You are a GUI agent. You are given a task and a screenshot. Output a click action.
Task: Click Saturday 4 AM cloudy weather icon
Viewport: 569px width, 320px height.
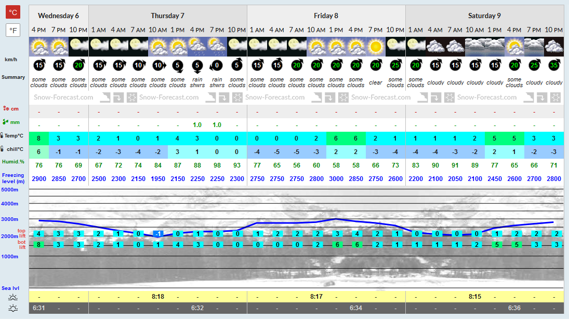(435, 47)
